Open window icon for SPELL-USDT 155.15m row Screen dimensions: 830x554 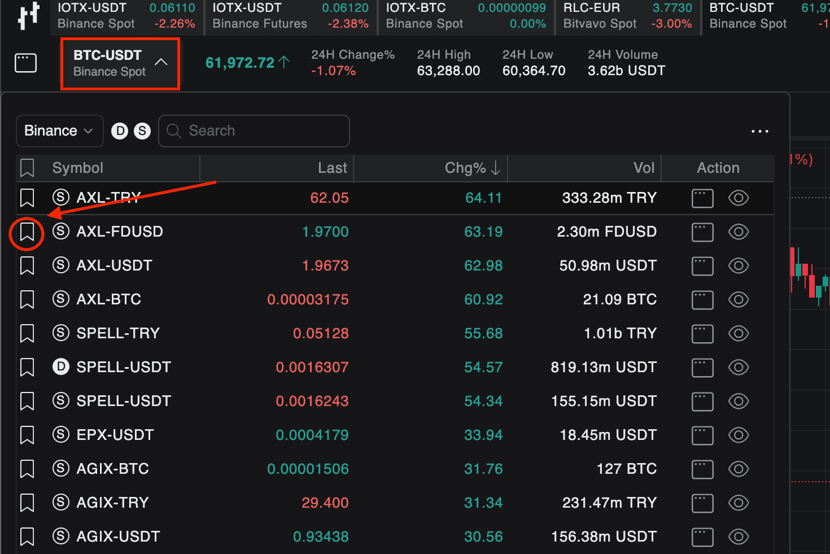point(702,402)
